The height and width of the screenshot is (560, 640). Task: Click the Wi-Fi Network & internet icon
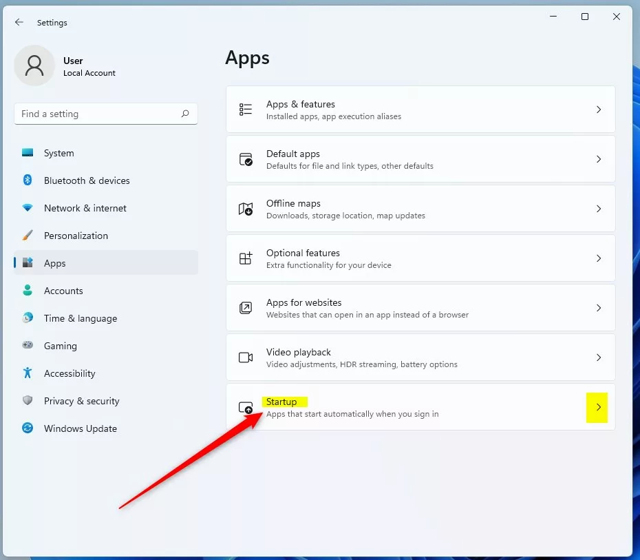click(x=28, y=208)
